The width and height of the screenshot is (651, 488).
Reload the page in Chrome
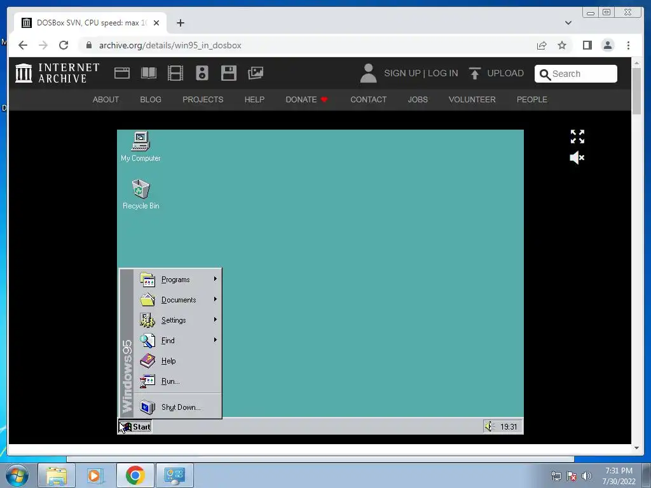pyautogui.click(x=64, y=45)
